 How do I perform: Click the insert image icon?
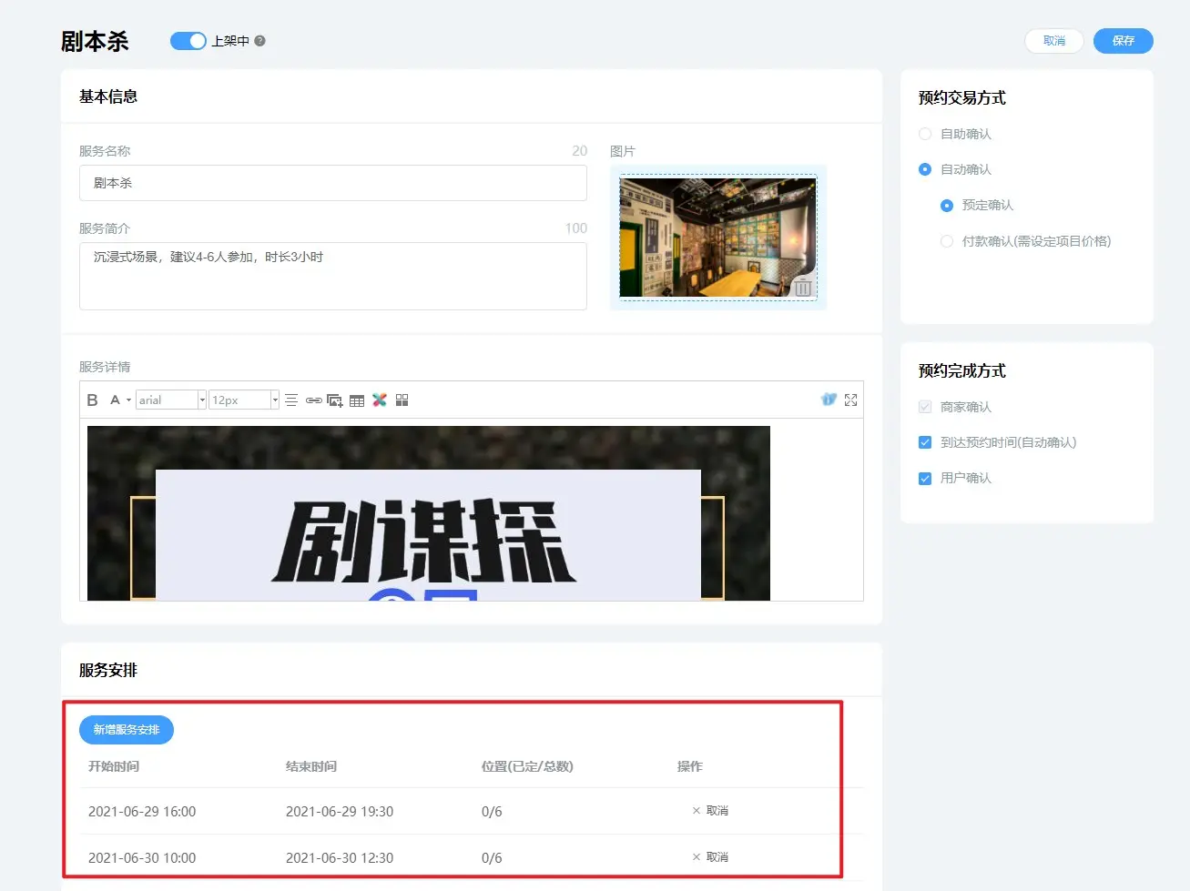pos(335,400)
